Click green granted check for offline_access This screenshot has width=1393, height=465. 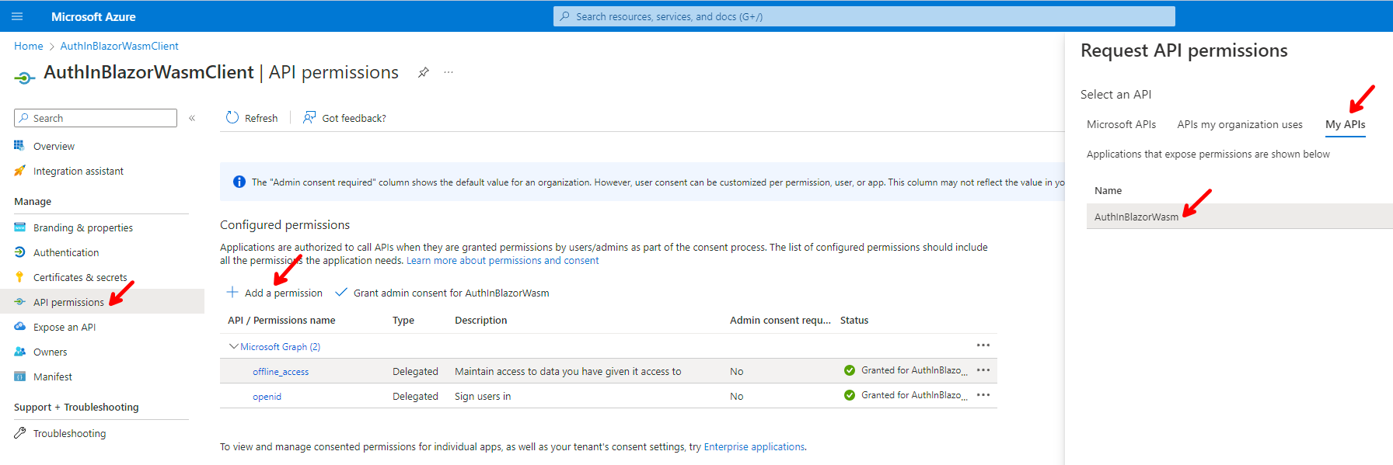pyautogui.click(x=850, y=370)
